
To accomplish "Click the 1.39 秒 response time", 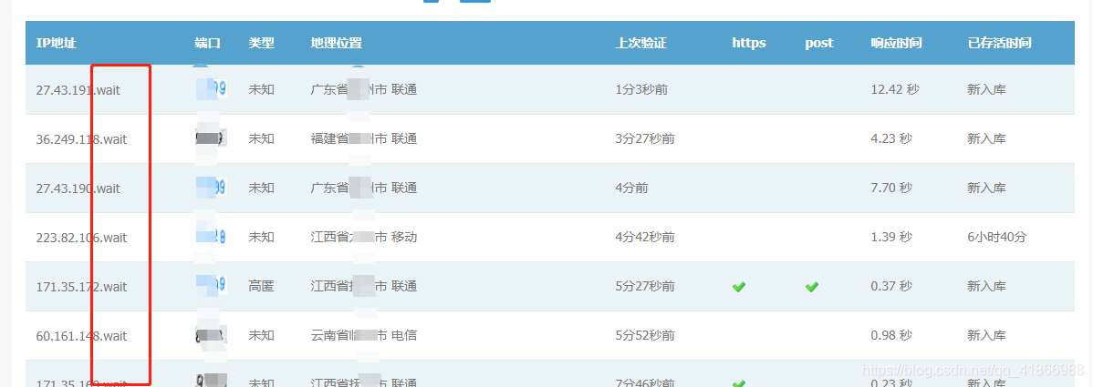I will tap(891, 238).
